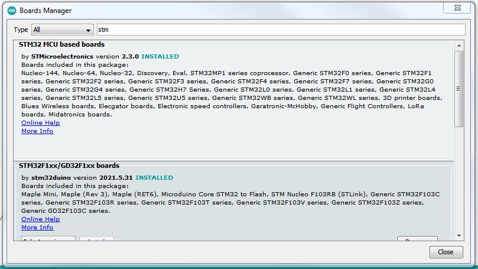Viewport: 478px width, 269px height.
Task: Click the version number '2.3.0'
Action: [130, 56]
